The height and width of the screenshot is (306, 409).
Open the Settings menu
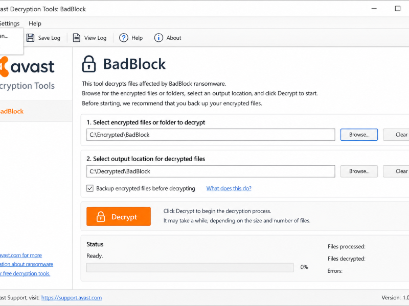pos(9,23)
